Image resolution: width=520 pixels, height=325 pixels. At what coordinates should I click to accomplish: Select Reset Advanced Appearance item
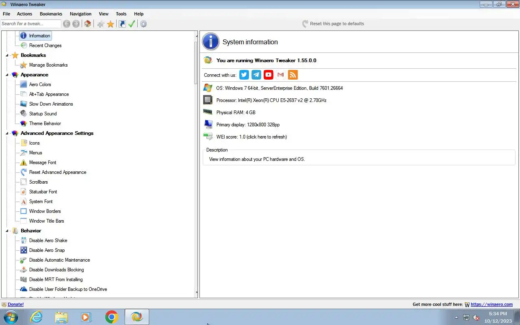(x=58, y=172)
